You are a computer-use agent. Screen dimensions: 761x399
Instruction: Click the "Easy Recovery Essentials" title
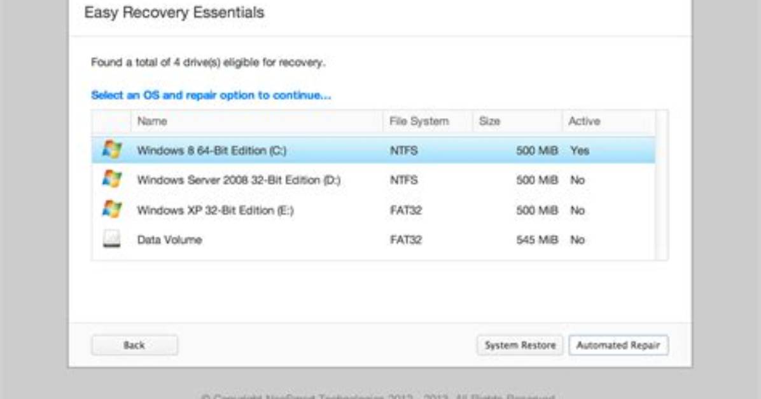(x=174, y=13)
